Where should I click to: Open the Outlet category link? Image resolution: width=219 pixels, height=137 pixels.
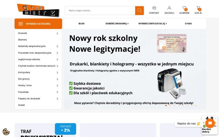click(x=21, y=105)
